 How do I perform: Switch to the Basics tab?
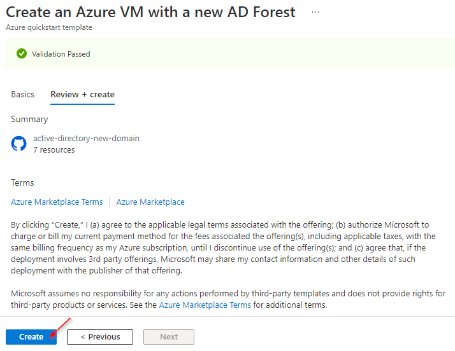tap(23, 94)
